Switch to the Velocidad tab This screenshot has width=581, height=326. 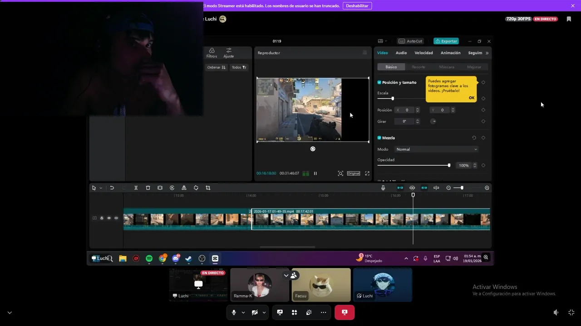coord(423,53)
